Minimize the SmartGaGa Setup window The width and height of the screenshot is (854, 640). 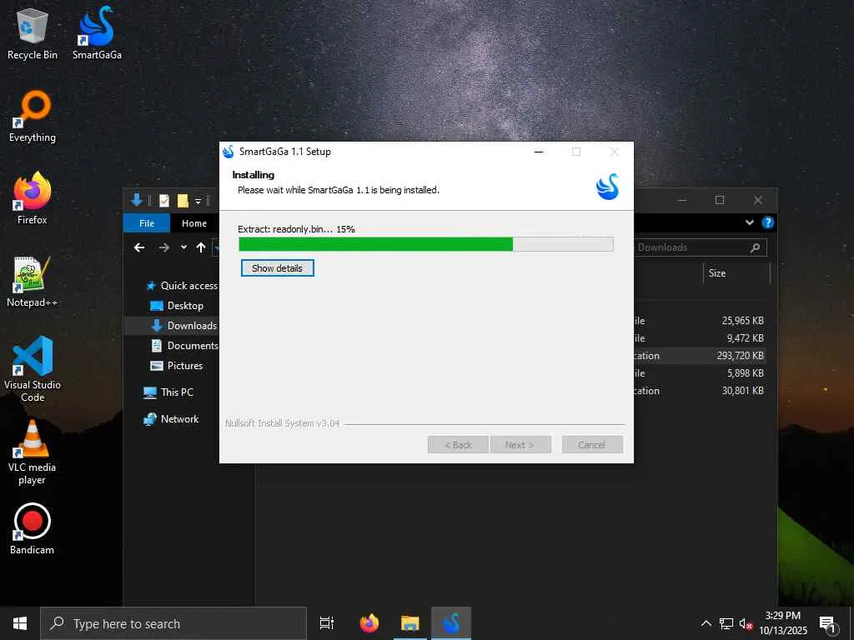pos(539,152)
